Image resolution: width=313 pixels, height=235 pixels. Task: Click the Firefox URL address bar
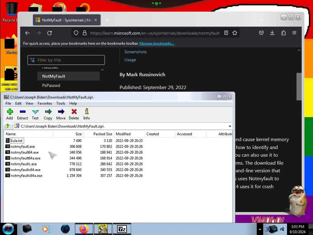pyautogui.click(x=155, y=33)
